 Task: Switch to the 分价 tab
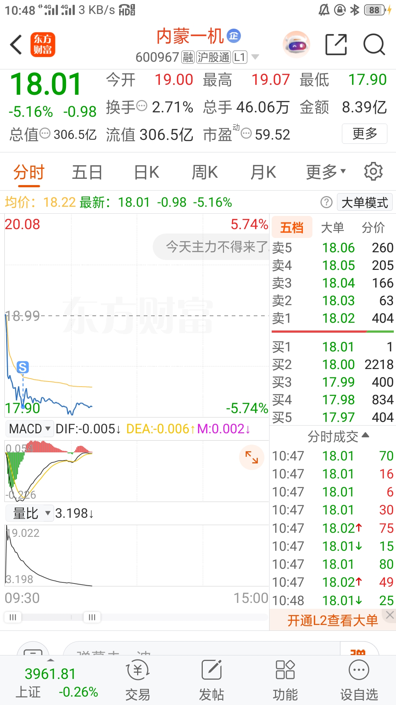pos(373,228)
